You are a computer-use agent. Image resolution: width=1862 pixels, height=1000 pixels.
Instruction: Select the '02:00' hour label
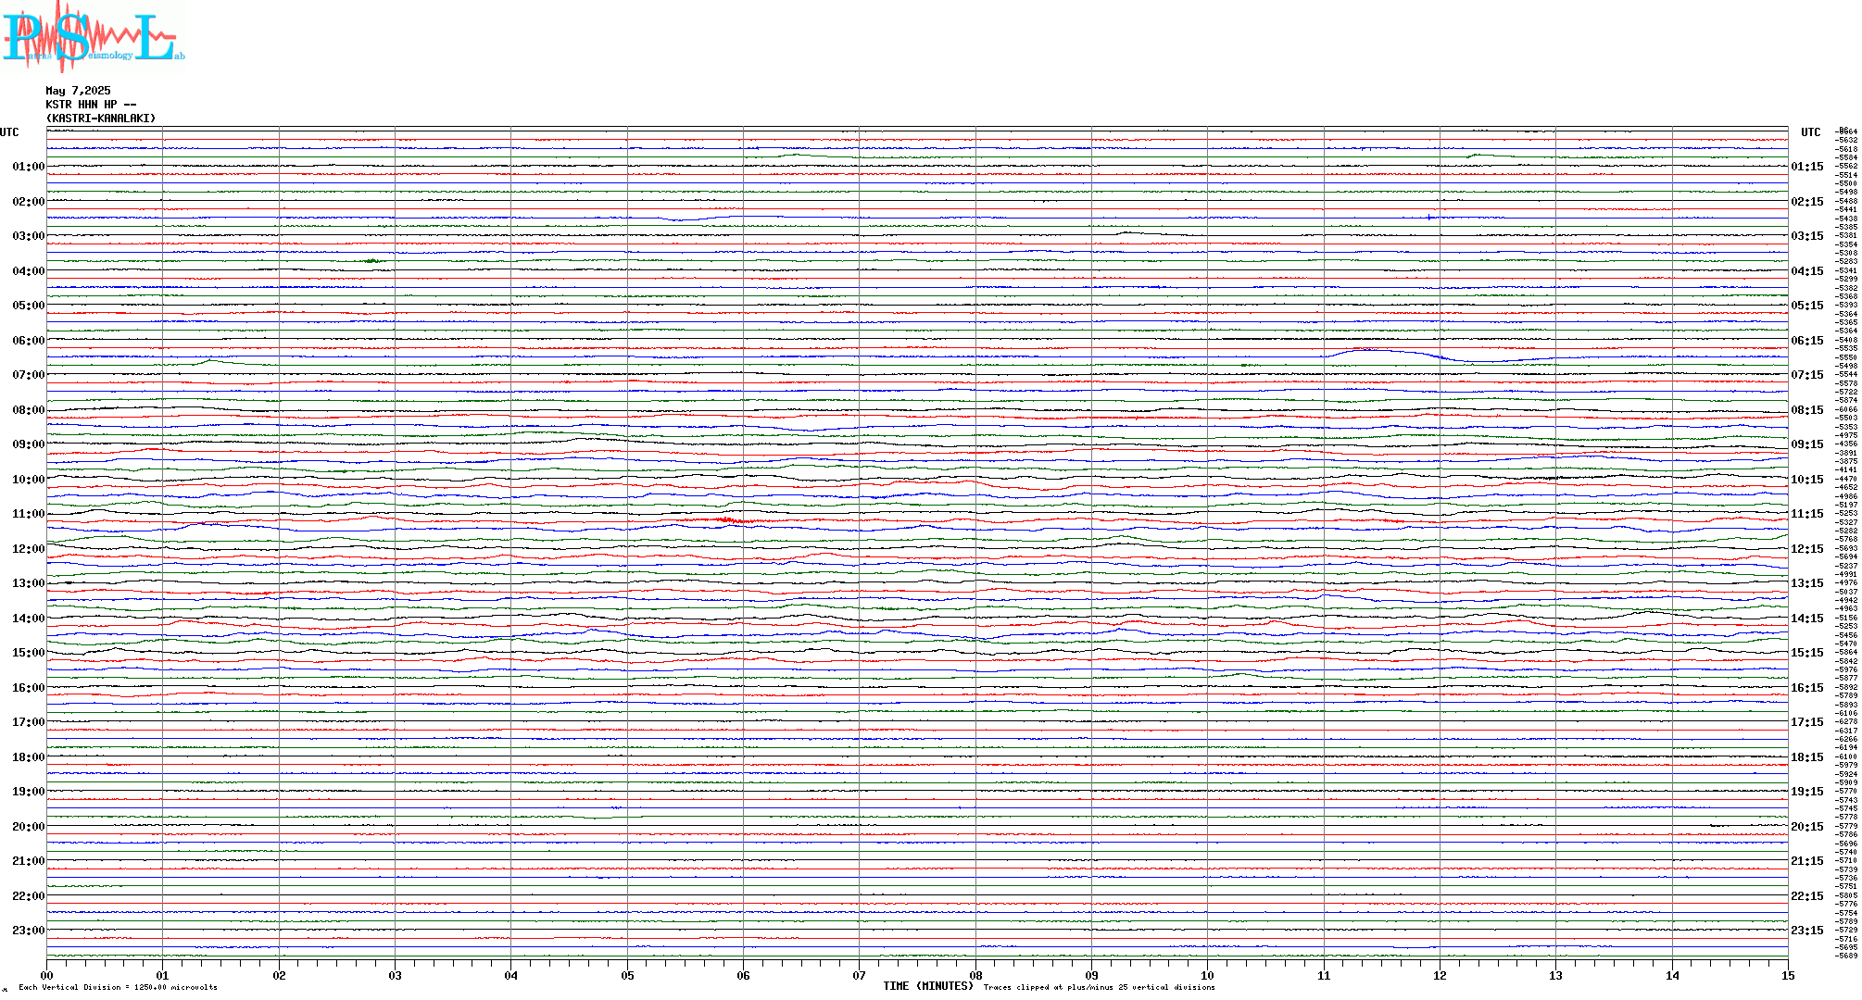pos(29,202)
